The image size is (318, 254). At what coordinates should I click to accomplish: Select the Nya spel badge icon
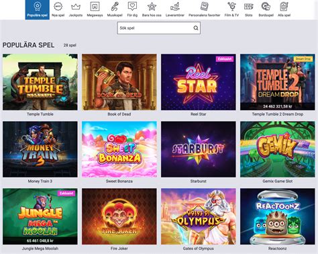coord(58,7)
